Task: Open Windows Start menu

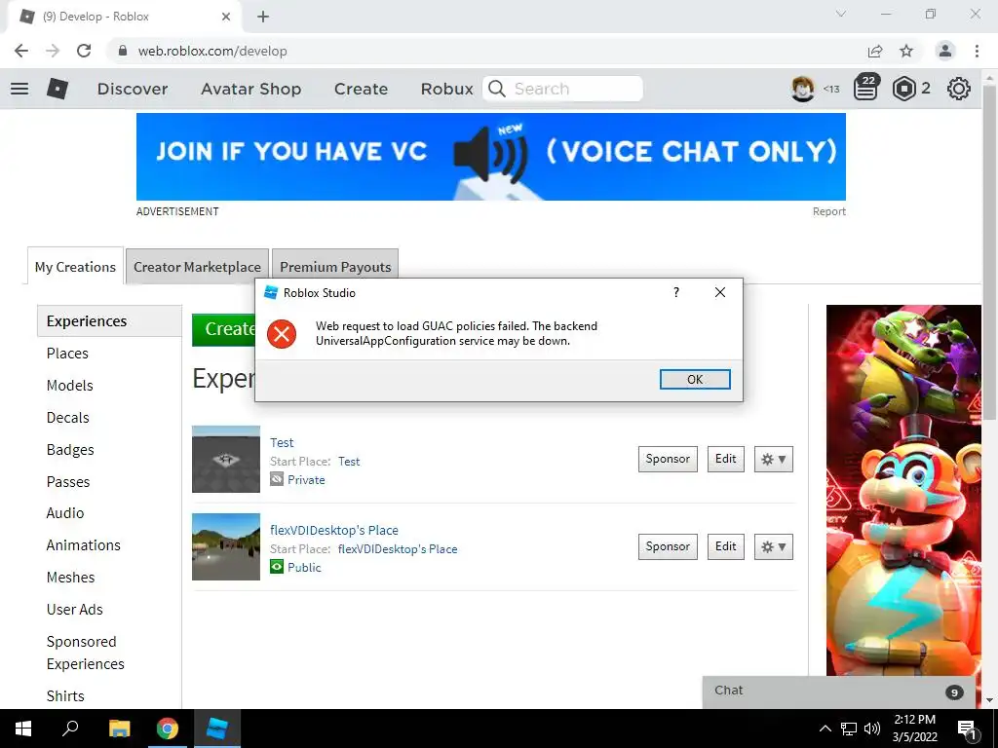Action: click(23, 729)
